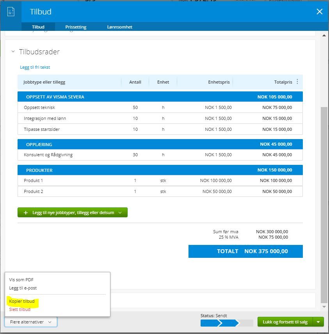This screenshot has width=329, height=334.
Task: Open the table column options three-dot menu
Action: pyautogui.click(x=297, y=82)
